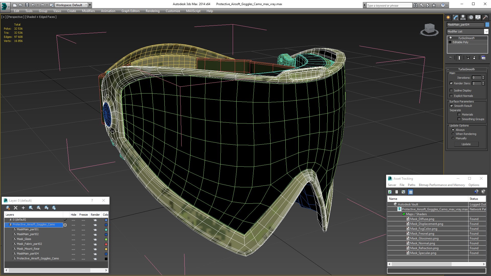491x276 pixels.
Task: Click the Perspective viewport label
Action: (16, 17)
